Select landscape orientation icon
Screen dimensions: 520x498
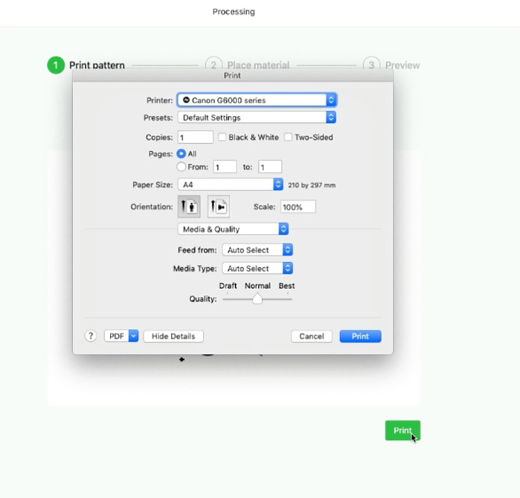coord(218,207)
